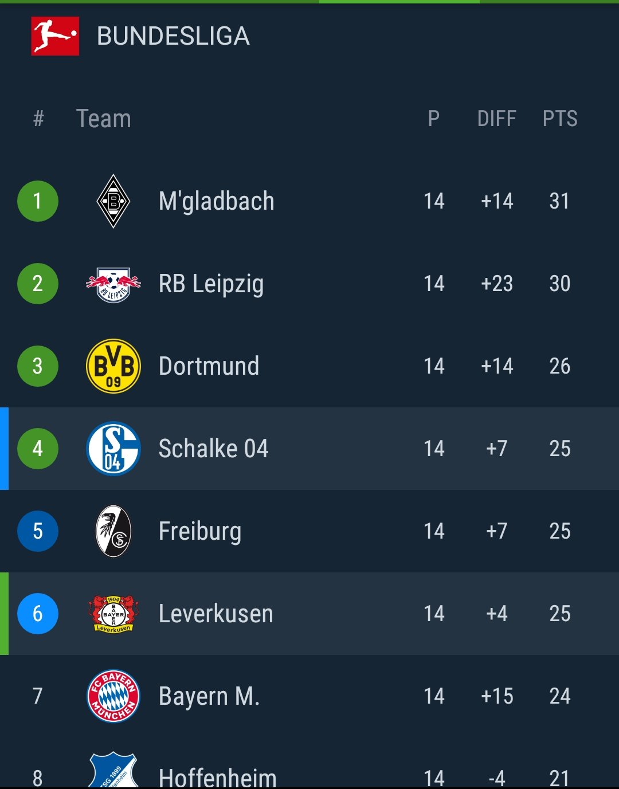Image resolution: width=619 pixels, height=789 pixels.
Task: Sort by DIFF column header
Action: point(497,119)
